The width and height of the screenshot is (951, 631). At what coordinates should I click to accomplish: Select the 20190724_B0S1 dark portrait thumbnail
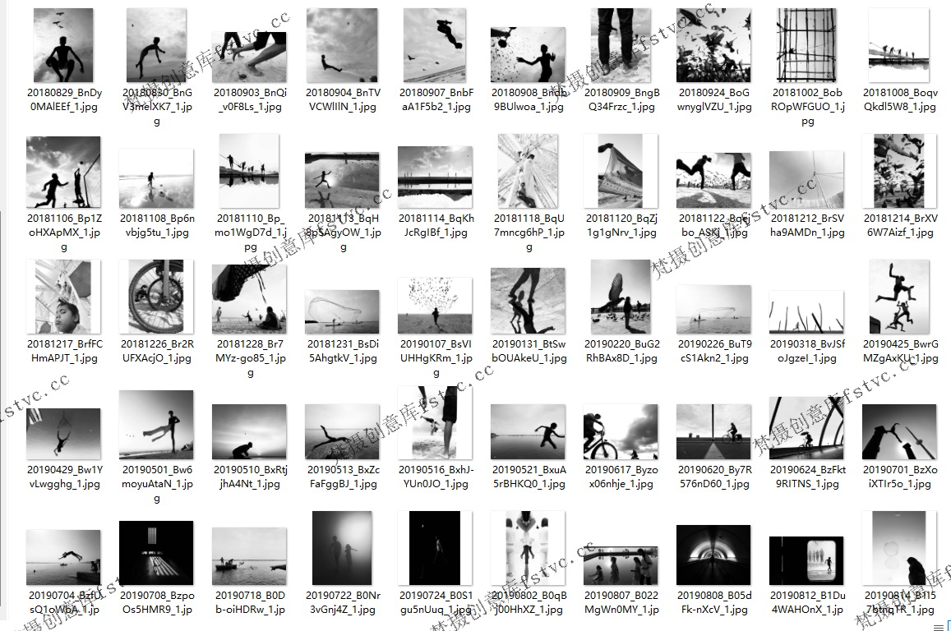point(435,548)
